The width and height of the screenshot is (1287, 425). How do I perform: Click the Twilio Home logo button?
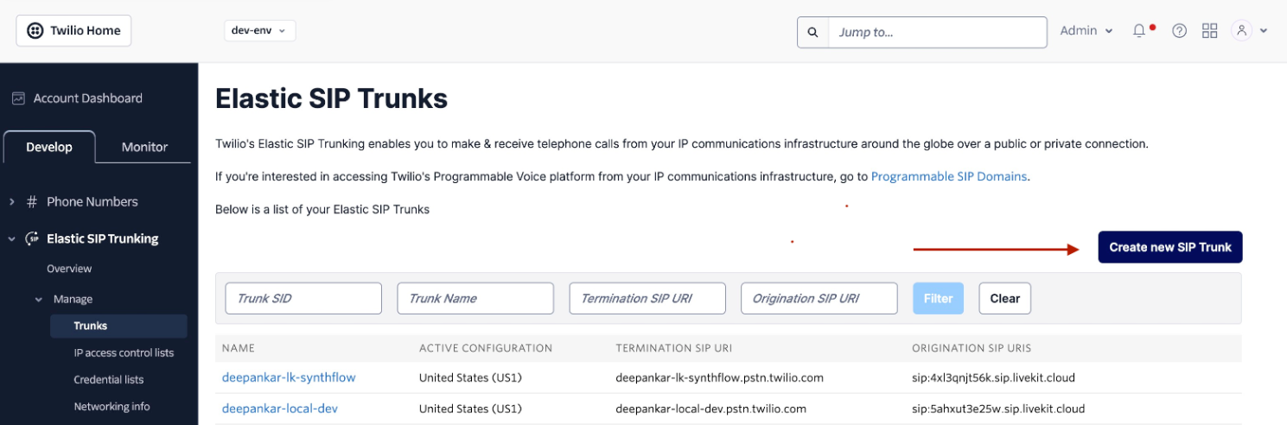point(73,30)
